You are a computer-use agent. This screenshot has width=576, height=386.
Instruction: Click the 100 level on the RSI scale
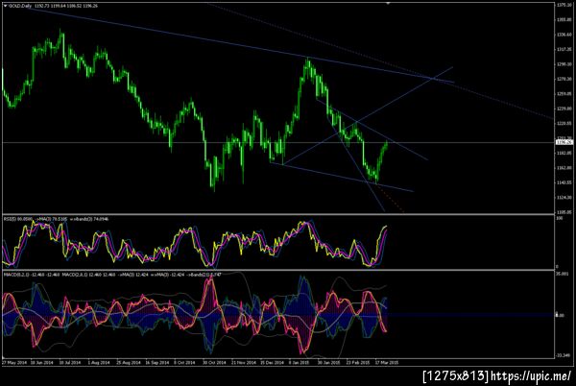pos(560,218)
